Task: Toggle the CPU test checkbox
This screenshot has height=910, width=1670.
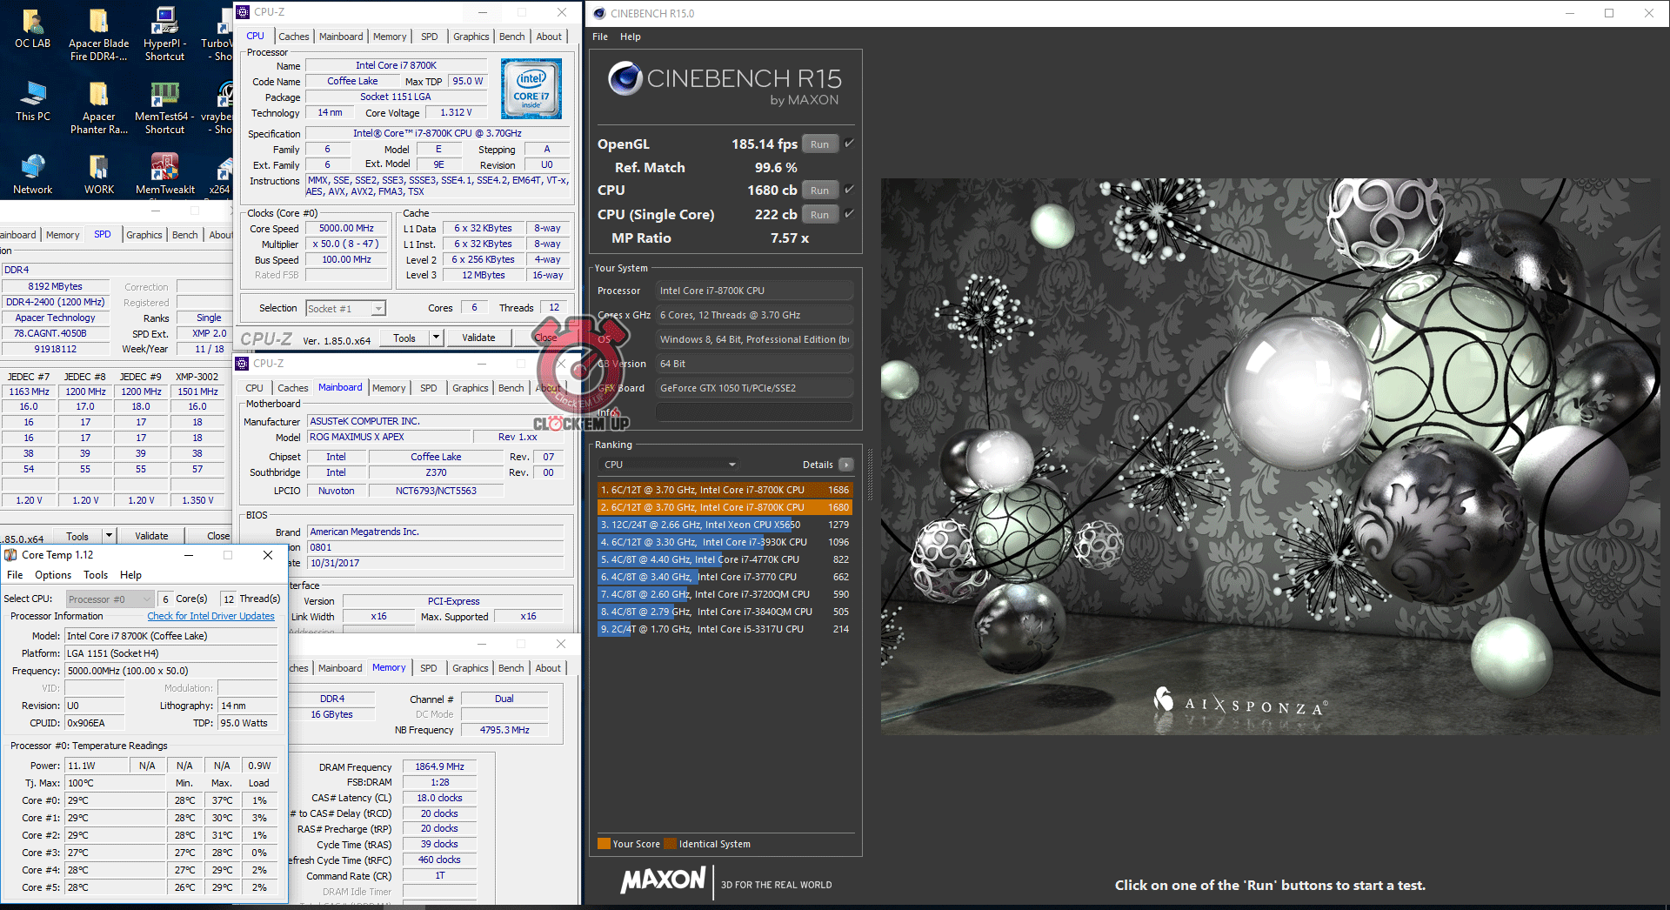Action: (849, 190)
